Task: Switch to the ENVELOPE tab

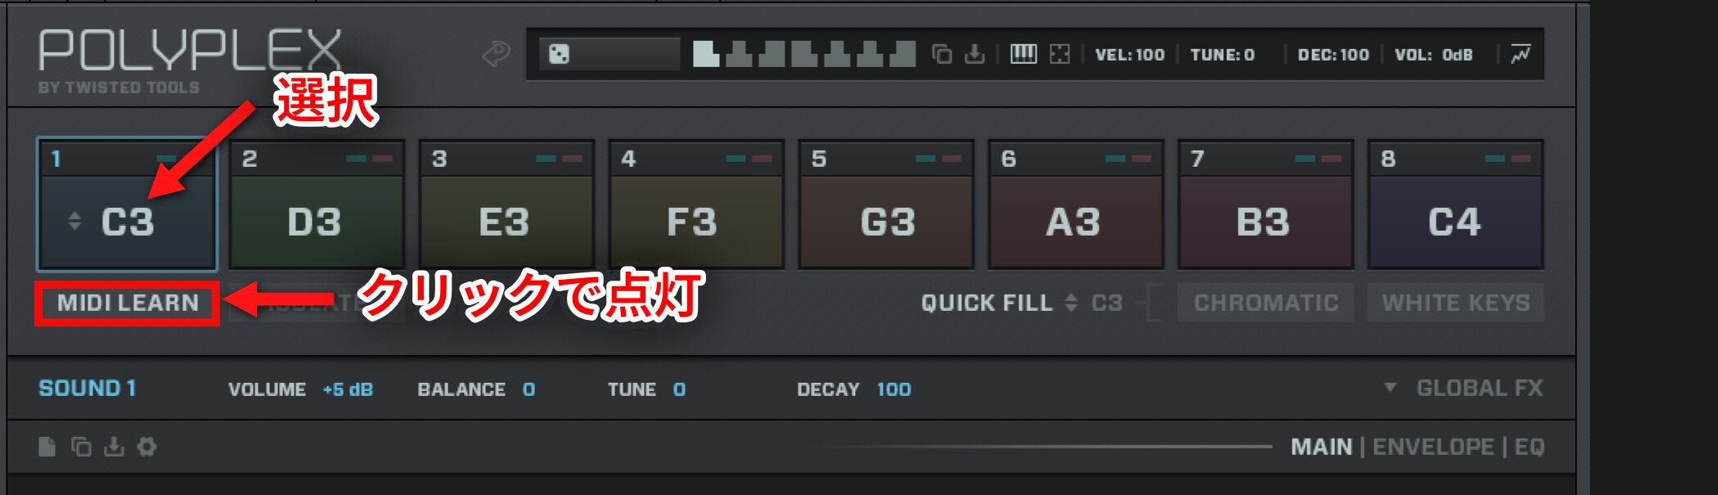Action: pyautogui.click(x=1433, y=447)
